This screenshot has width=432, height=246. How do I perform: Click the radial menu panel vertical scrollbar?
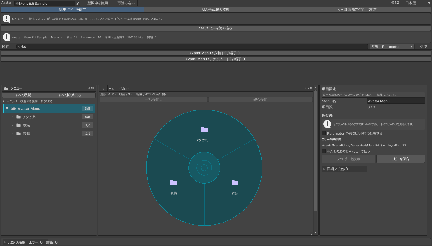click(x=315, y=151)
